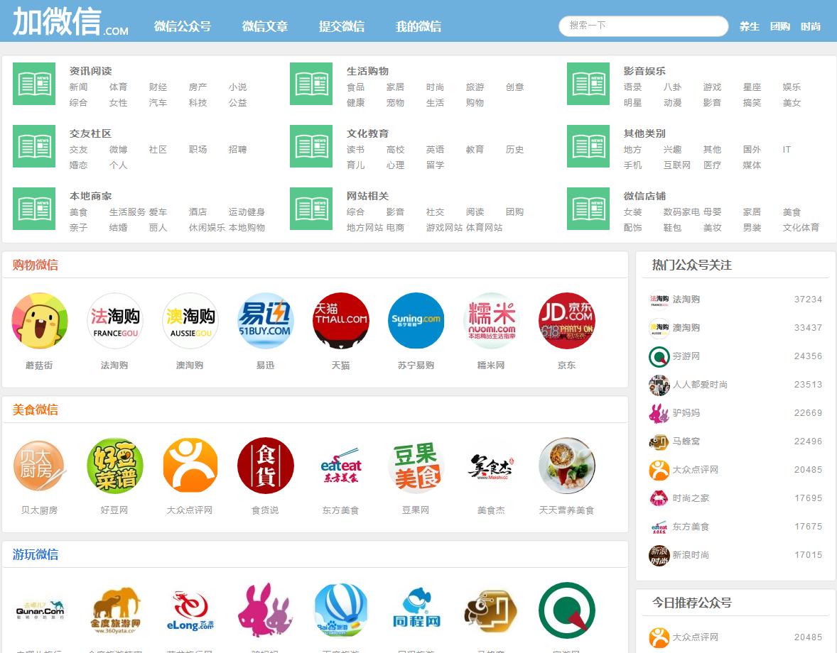The height and width of the screenshot is (653, 837).
Task: Open the green circle 穷游网 logo in travel section
Action: (x=566, y=610)
